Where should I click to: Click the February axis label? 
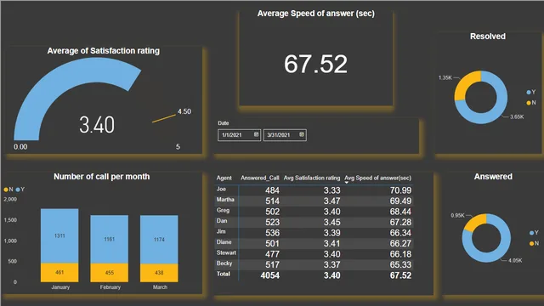110,287
